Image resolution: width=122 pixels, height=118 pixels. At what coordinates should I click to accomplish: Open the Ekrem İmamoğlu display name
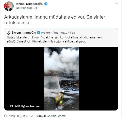(x=24, y=33)
